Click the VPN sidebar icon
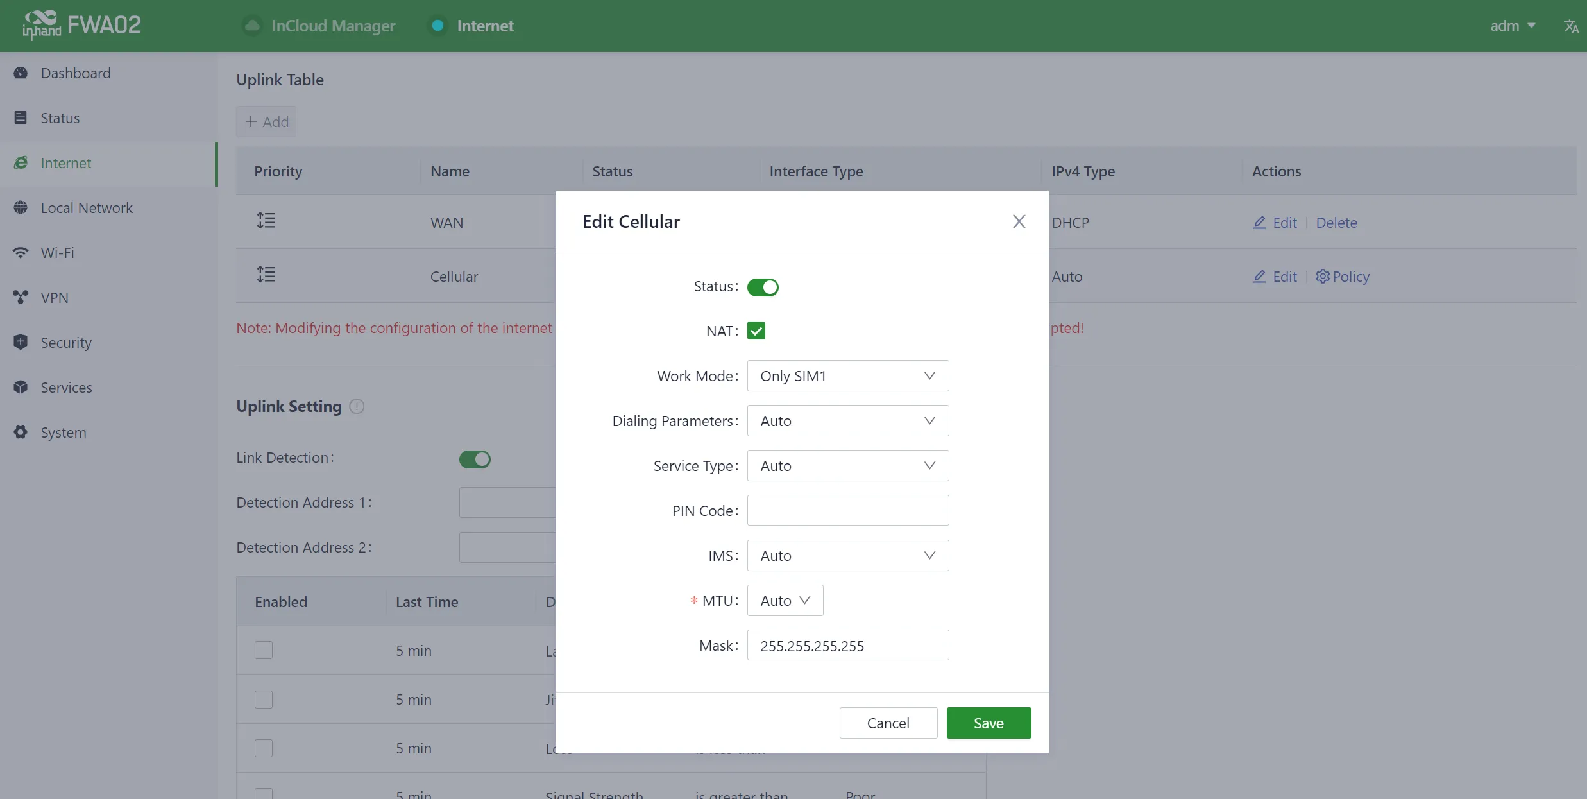The width and height of the screenshot is (1587, 799). [21, 297]
